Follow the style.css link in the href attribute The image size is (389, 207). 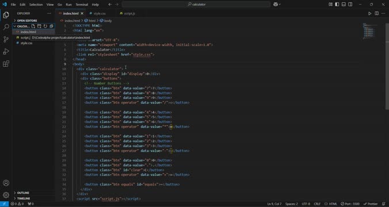click(x=142, y=54)
